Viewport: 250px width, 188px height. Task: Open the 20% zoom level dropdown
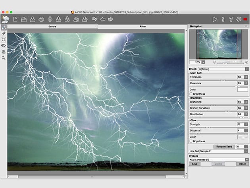[x=204, y=62]
